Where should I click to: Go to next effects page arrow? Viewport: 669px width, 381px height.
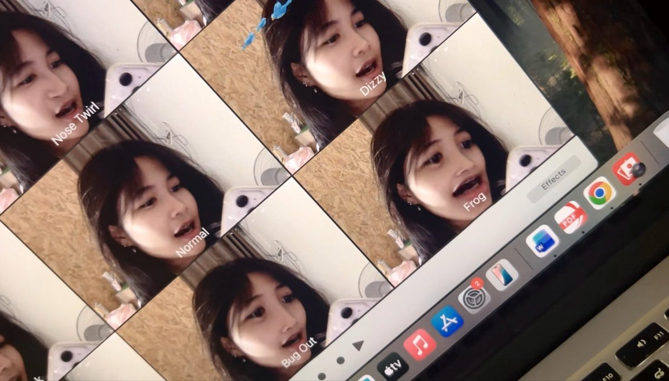point(358,345)
